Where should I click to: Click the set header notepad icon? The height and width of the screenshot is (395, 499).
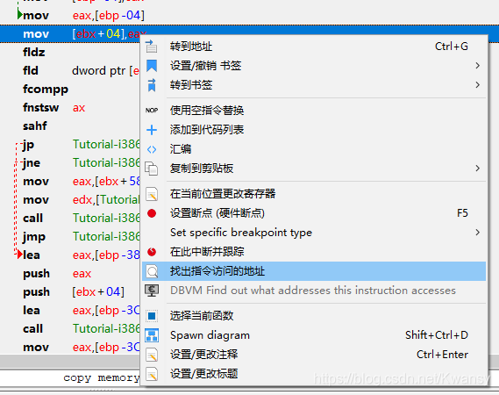(152, 374)
